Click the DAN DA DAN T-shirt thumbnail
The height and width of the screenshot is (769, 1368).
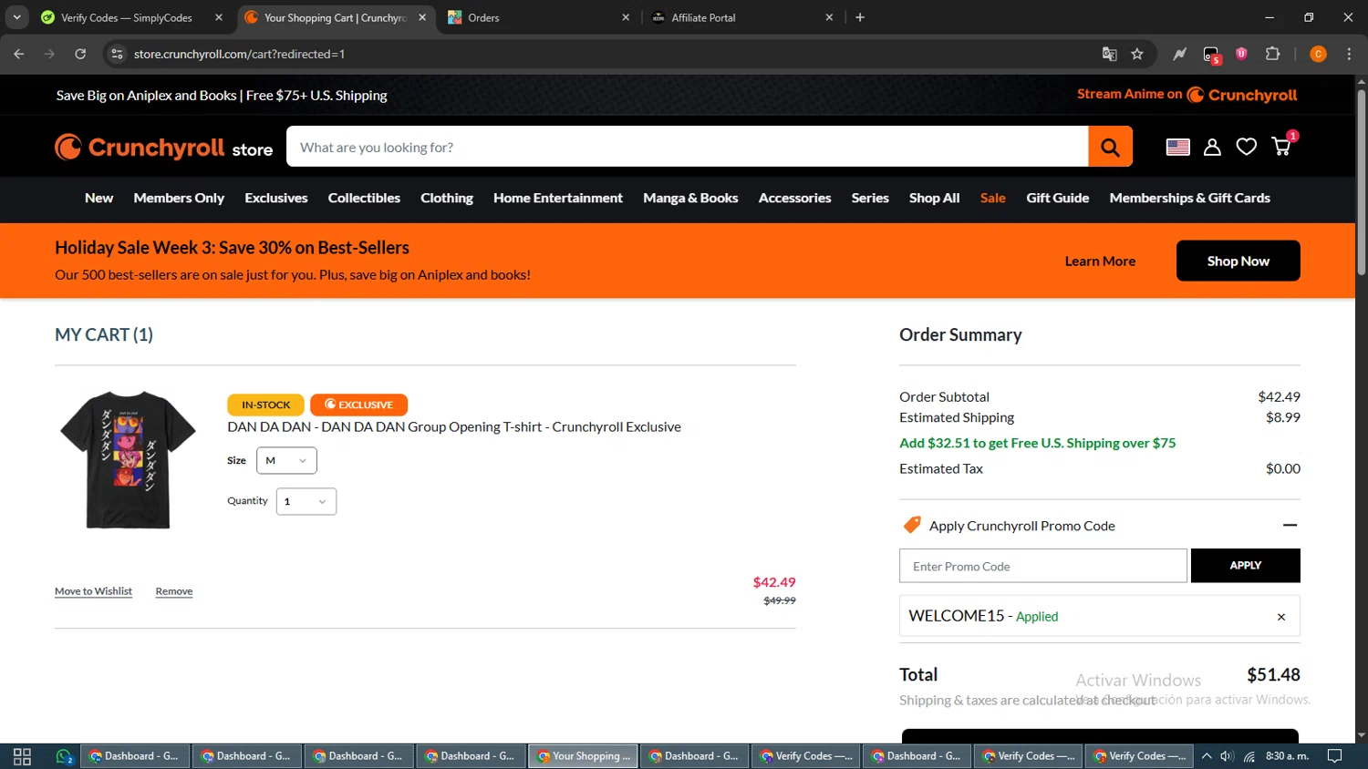click(x=128, y=460)
